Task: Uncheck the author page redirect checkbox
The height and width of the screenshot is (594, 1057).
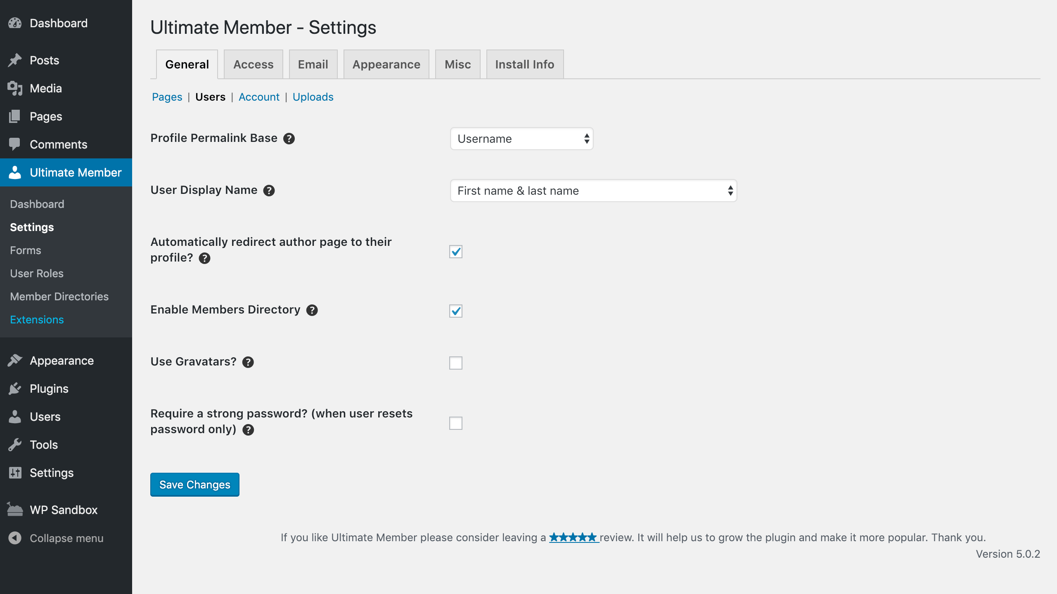Action: coord(455,252)
